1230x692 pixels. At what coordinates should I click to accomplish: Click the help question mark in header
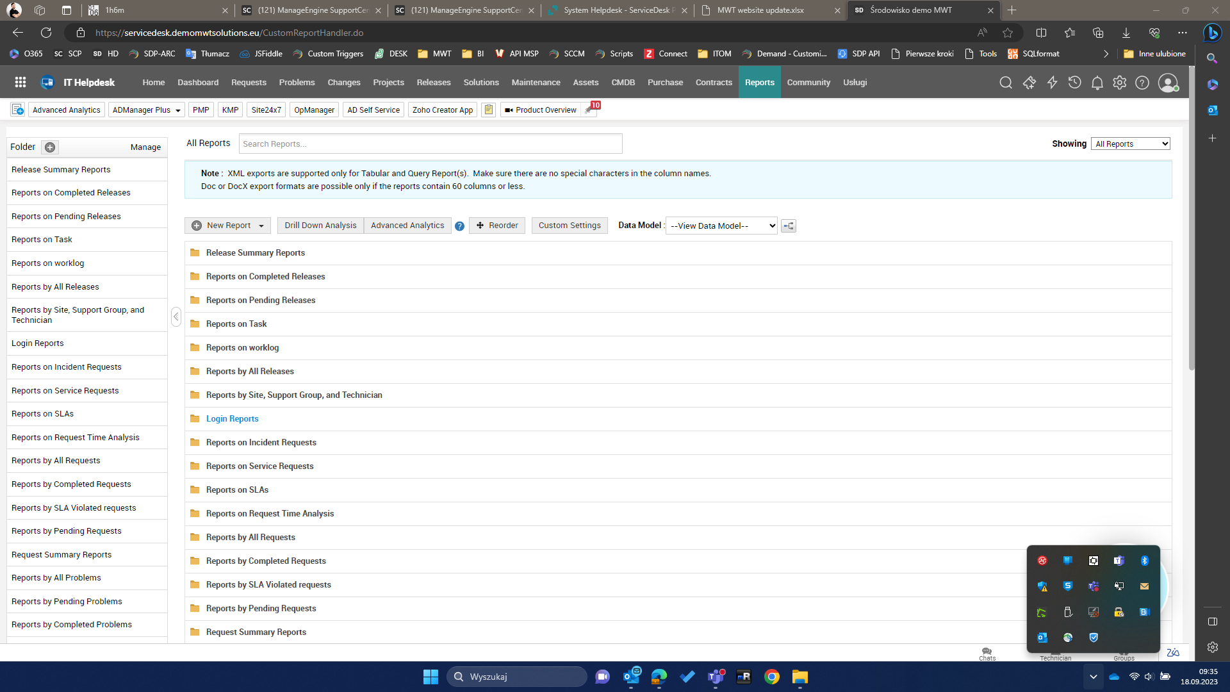point(1142,83)
